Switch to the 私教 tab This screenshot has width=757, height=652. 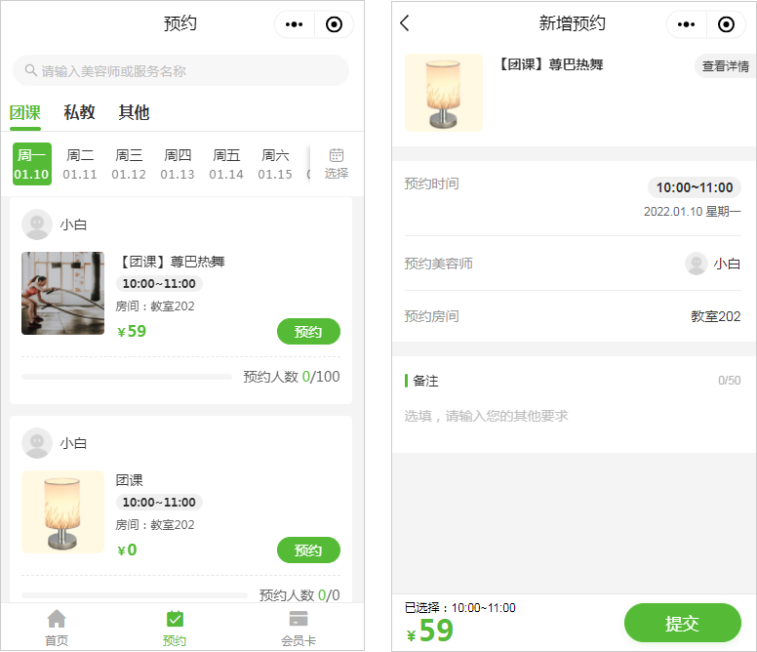tap(80, 112)
